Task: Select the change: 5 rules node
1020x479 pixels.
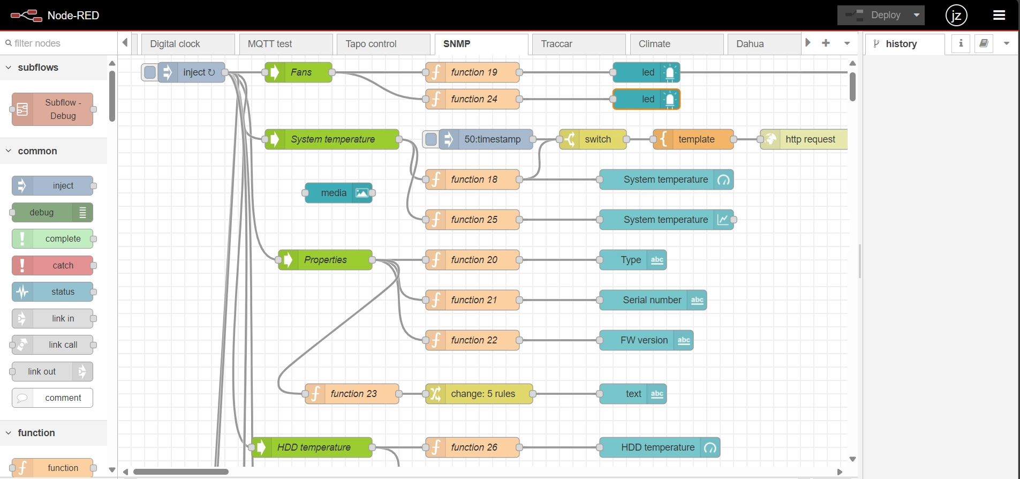Action: 479,394
